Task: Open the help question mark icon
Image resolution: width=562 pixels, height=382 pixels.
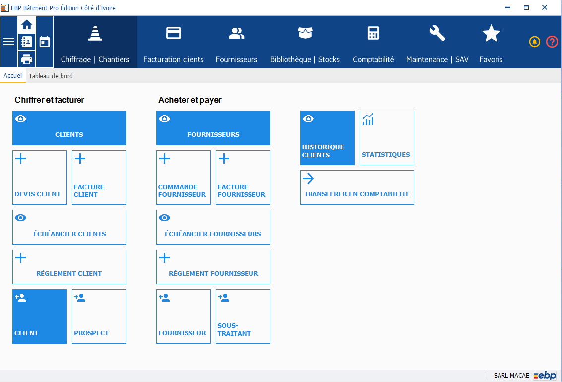Action: (x=552, y=42)
